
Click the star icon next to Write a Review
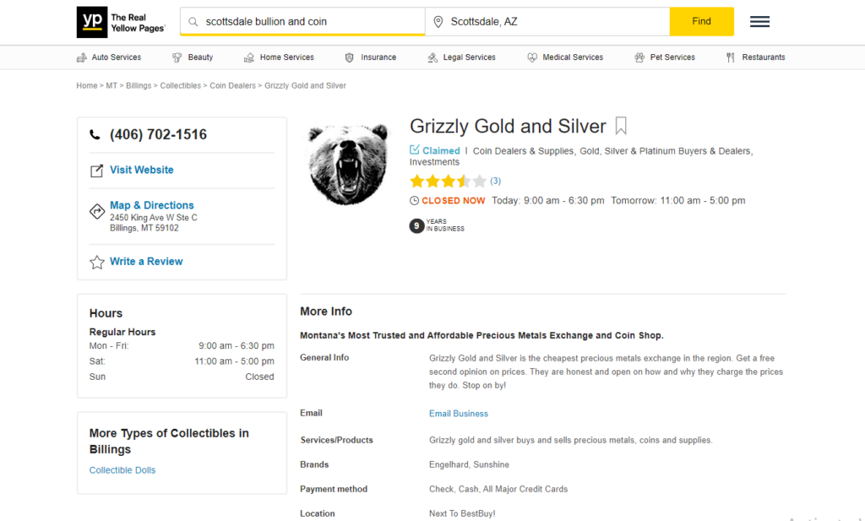click(97, 262)
